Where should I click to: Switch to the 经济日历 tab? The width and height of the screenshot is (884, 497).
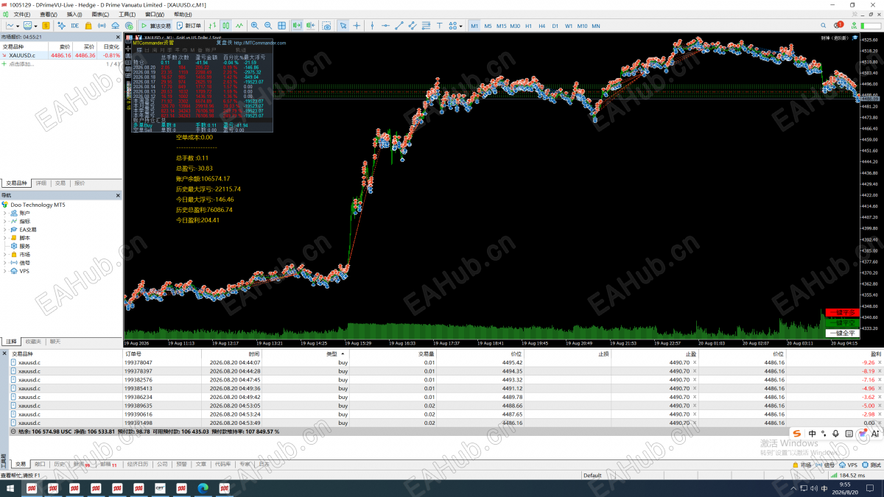tap(138, 465)
